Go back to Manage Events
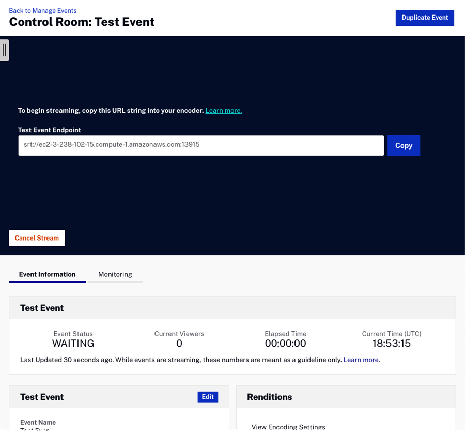Image resolution: width=465 pixels, height=431 pixels. [42, 10]
